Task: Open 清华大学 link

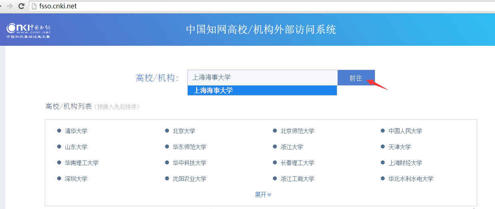Action: [x=76, y=131]
